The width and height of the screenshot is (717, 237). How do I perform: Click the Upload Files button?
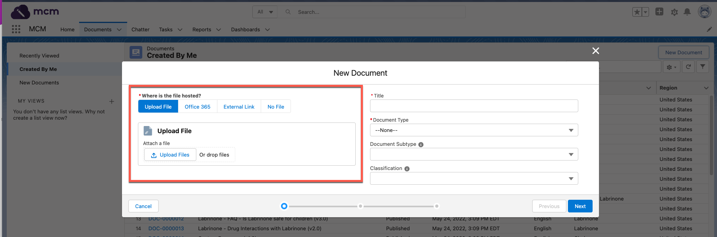click(x=170, y=155)
